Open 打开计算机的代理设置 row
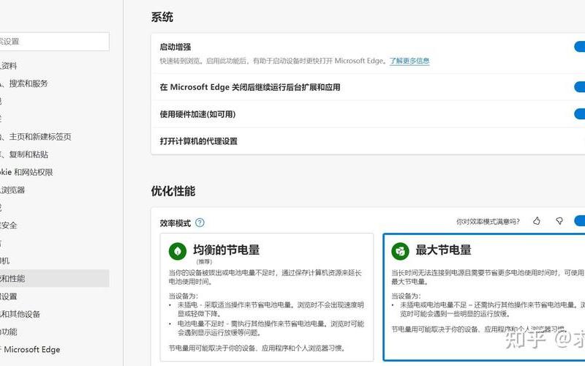 (x=368, y=141)
